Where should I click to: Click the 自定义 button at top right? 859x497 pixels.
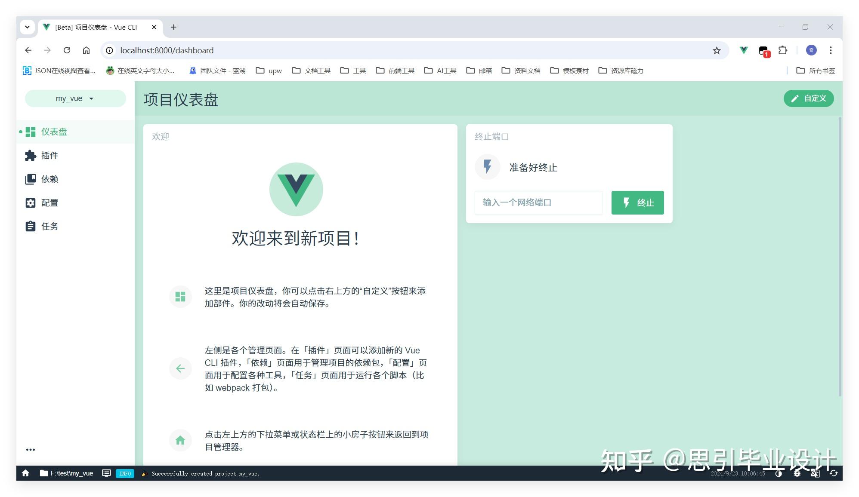coord(808,98)
